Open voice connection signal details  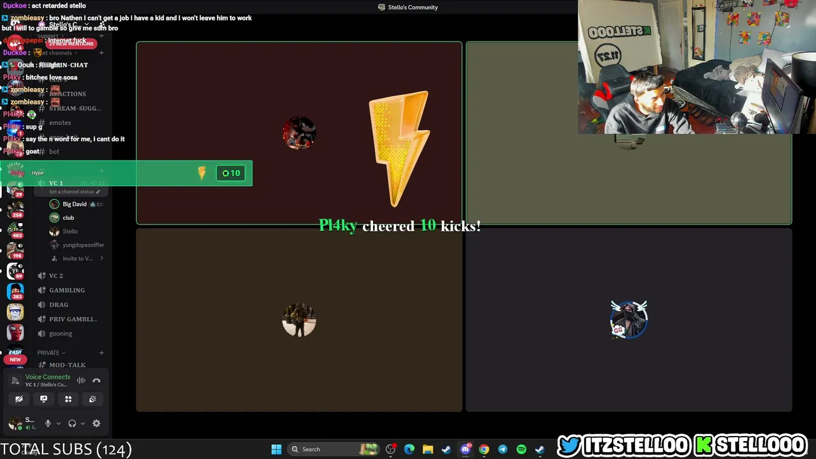(15, 381)
